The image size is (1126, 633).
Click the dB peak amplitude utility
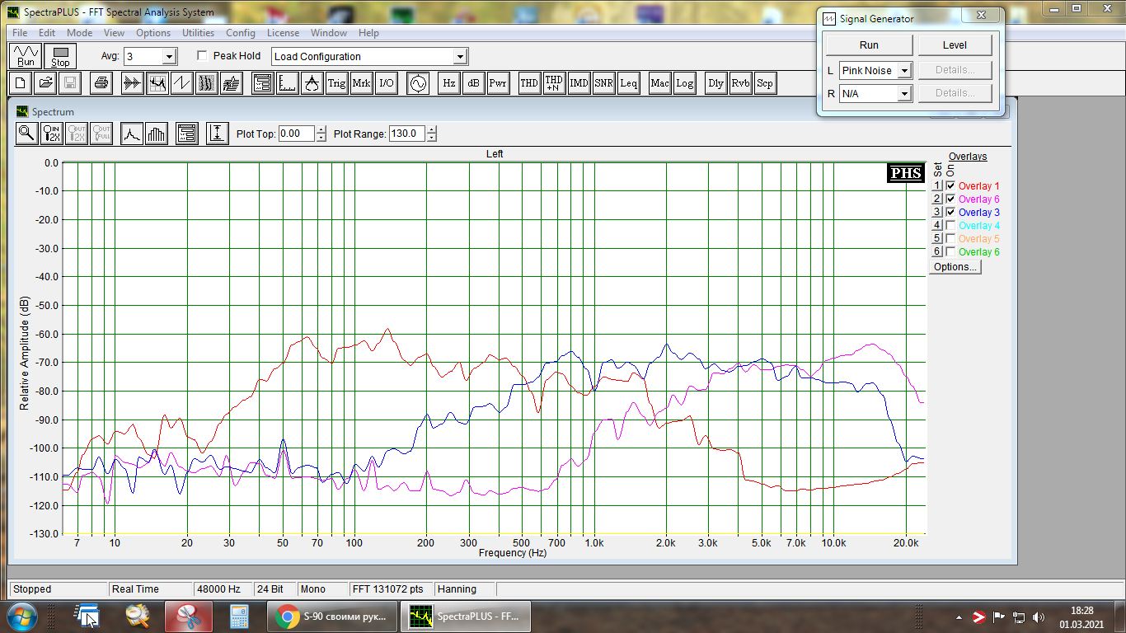(x=473, y=83)
